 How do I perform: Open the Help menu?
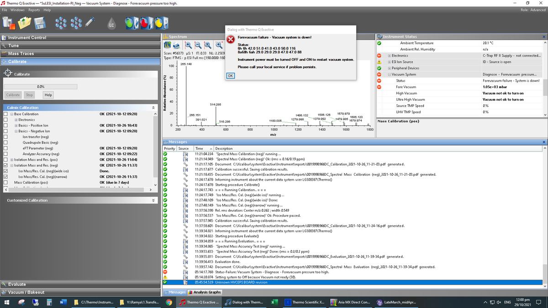(47, 10)
